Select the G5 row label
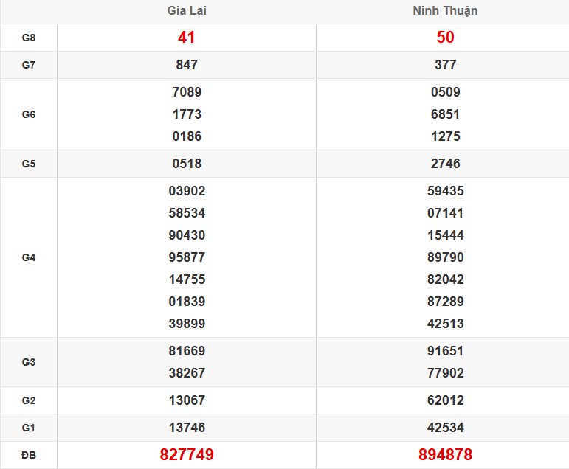 (29, 164)
